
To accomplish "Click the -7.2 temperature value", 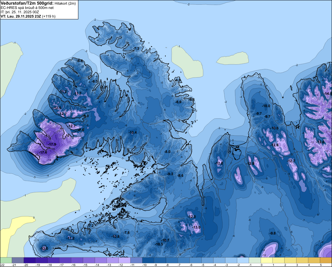I will 91,226.
